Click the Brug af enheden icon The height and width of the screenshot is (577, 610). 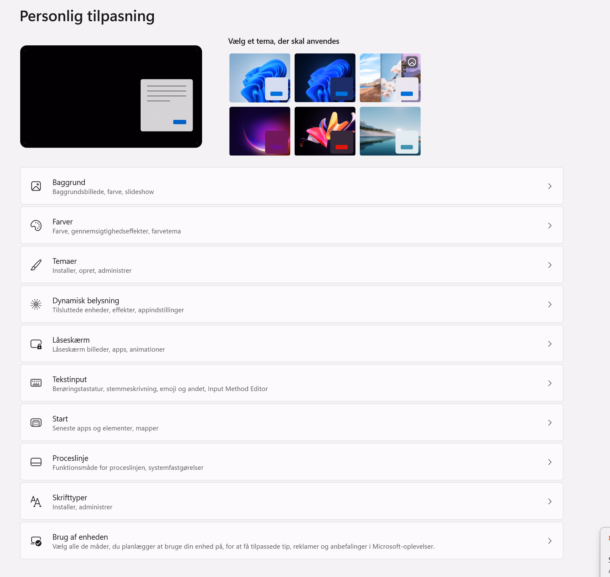click(x=36, y=541)
